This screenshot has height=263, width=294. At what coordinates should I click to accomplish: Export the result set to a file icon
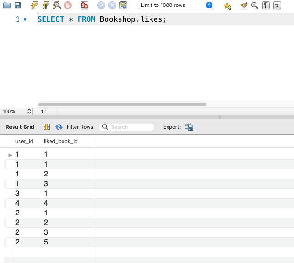[189, 127]
